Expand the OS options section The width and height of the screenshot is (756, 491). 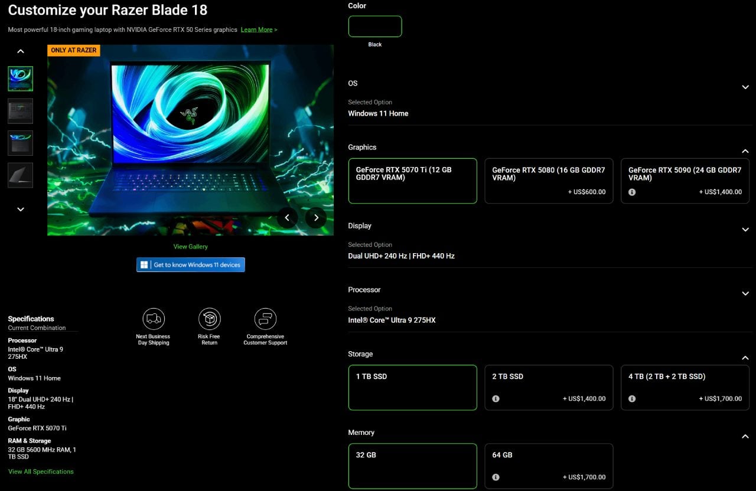[x=745, y=87]
